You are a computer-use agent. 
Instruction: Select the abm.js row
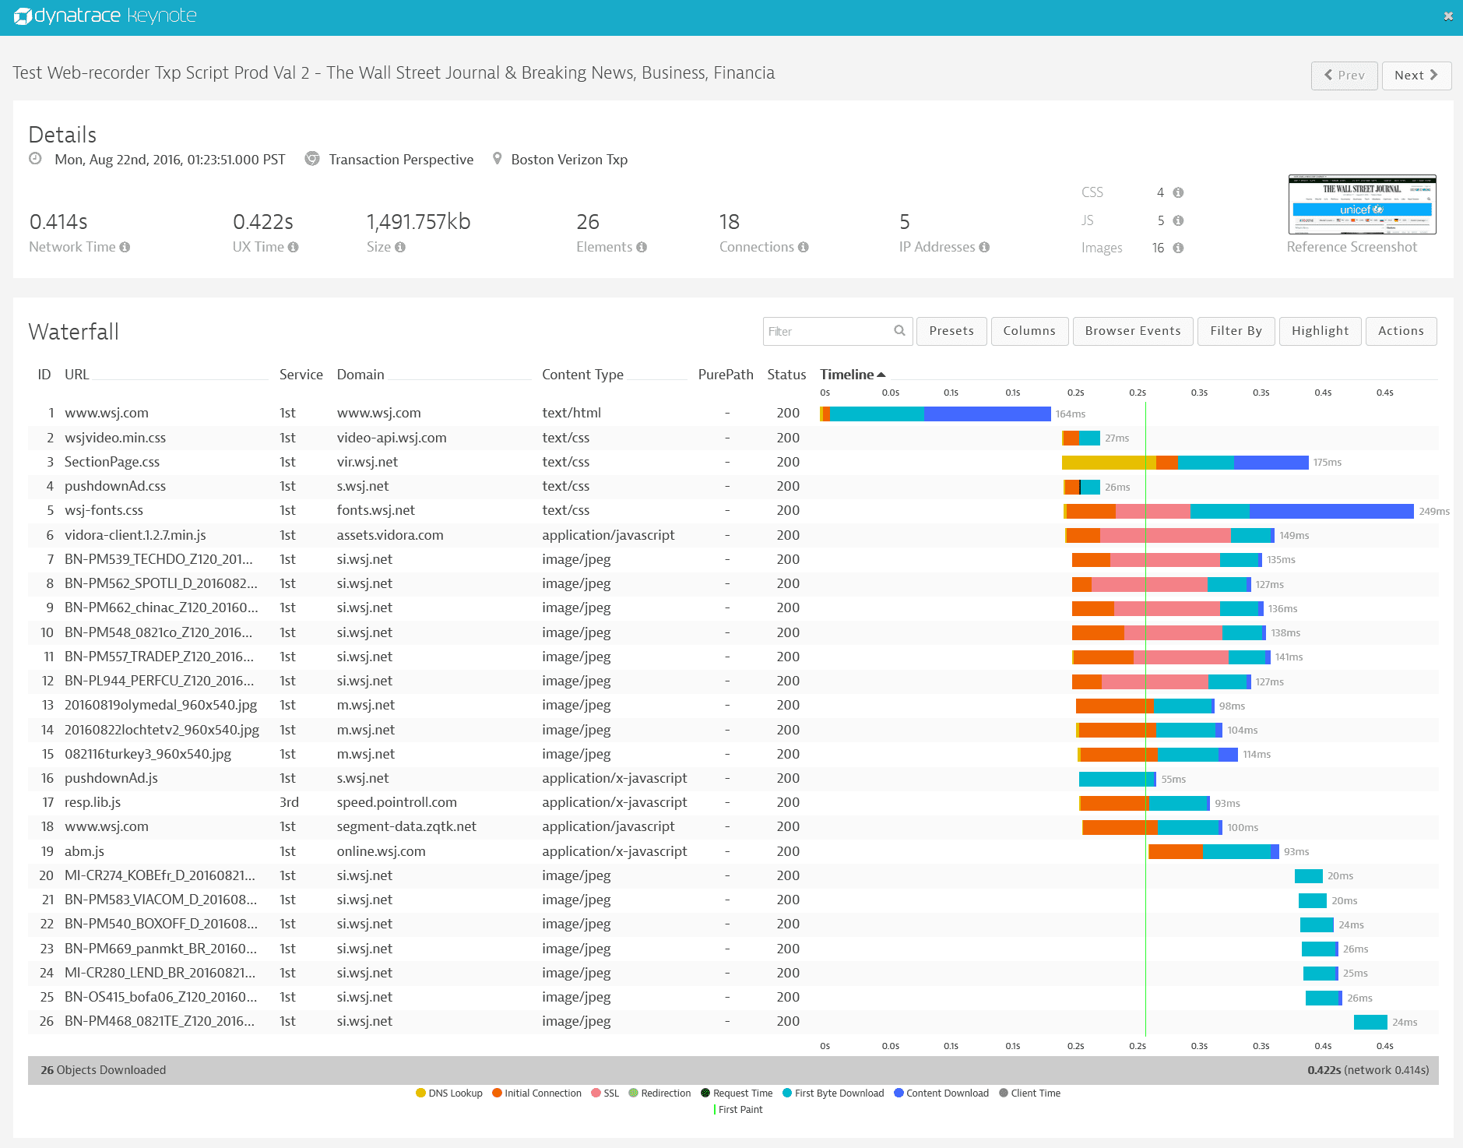733,851
